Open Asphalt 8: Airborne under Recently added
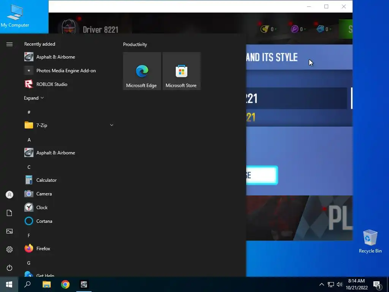This screenshot has width=389, height=292. tap(69, 57)
